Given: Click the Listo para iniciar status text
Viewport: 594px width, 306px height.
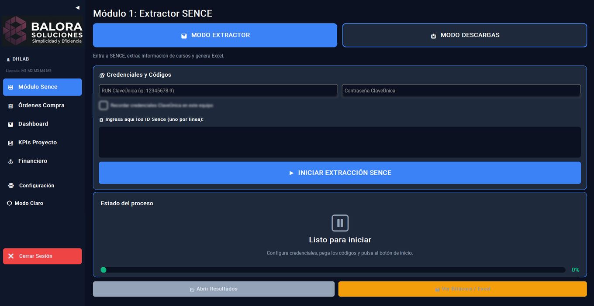Looking at the screenshot, I should point(340,240).
